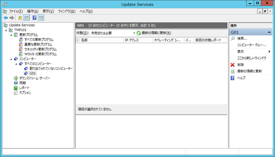Click the WSUS の更新プログラム icon
The image size is (275, 157).
pyautogui.click(x=21, y=54)
